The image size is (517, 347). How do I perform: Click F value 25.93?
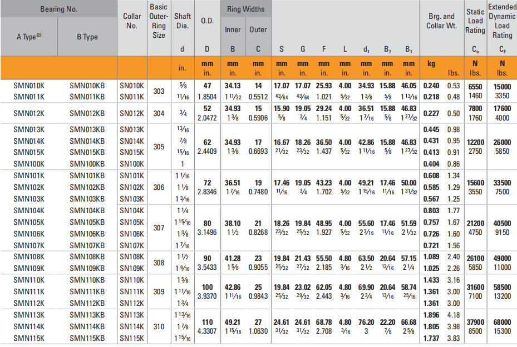point(324,86)
